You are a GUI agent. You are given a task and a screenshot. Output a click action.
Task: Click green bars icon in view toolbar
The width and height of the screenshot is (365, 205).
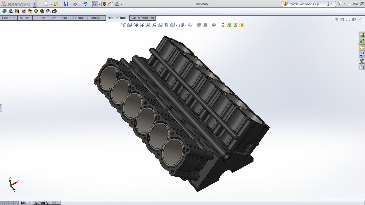click(x=229, y=25)
